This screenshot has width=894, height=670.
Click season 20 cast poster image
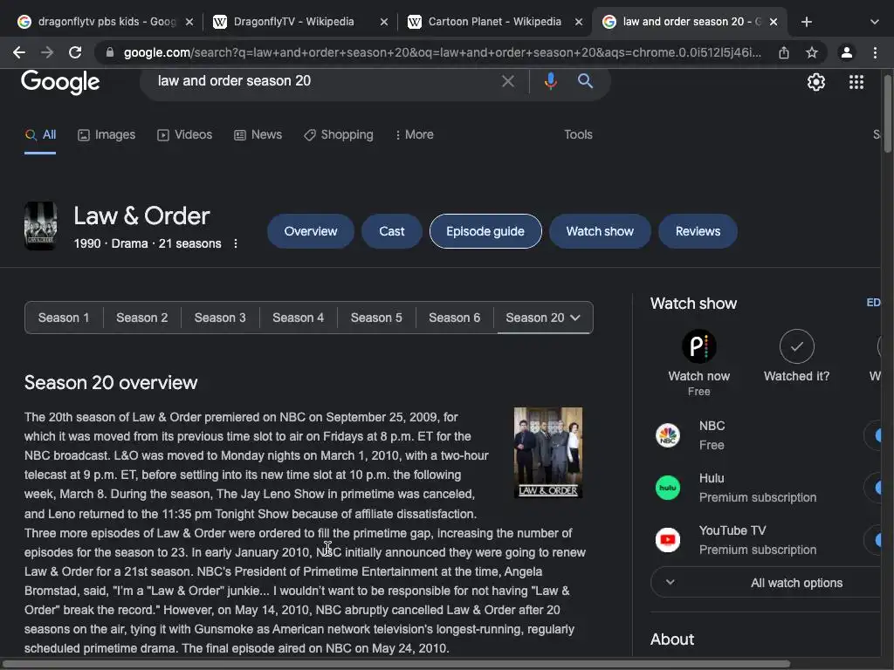[x=548, y=453]
